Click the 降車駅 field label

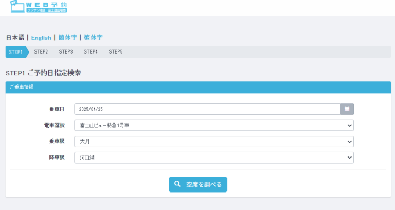coord(57,157)
